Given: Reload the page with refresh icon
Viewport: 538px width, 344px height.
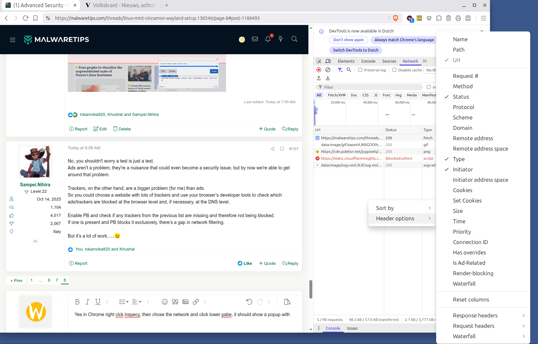Looking at the screenshot, I should 26,18.
